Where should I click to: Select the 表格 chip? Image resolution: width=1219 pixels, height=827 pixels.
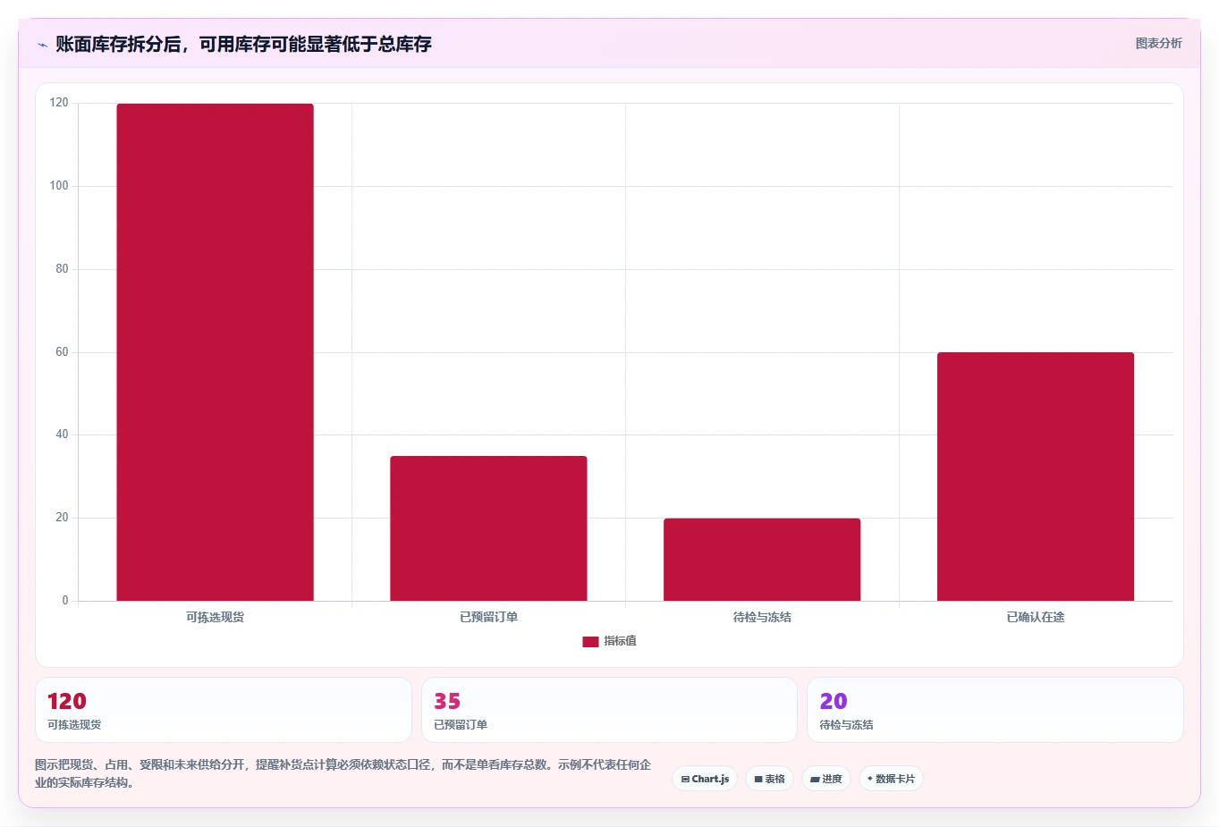(x=769, y=779)
